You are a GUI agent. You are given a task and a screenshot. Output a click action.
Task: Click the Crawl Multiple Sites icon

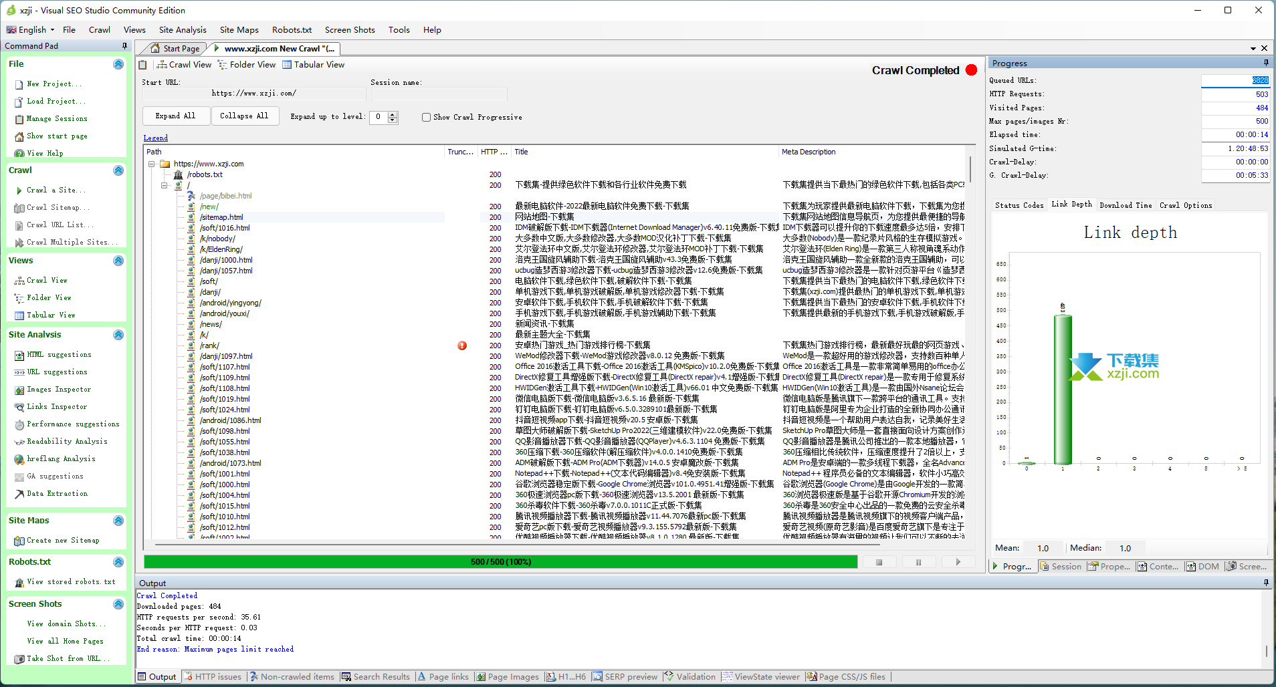(19, 243)
